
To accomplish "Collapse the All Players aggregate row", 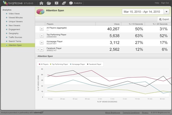I will (x=42, y=29).
